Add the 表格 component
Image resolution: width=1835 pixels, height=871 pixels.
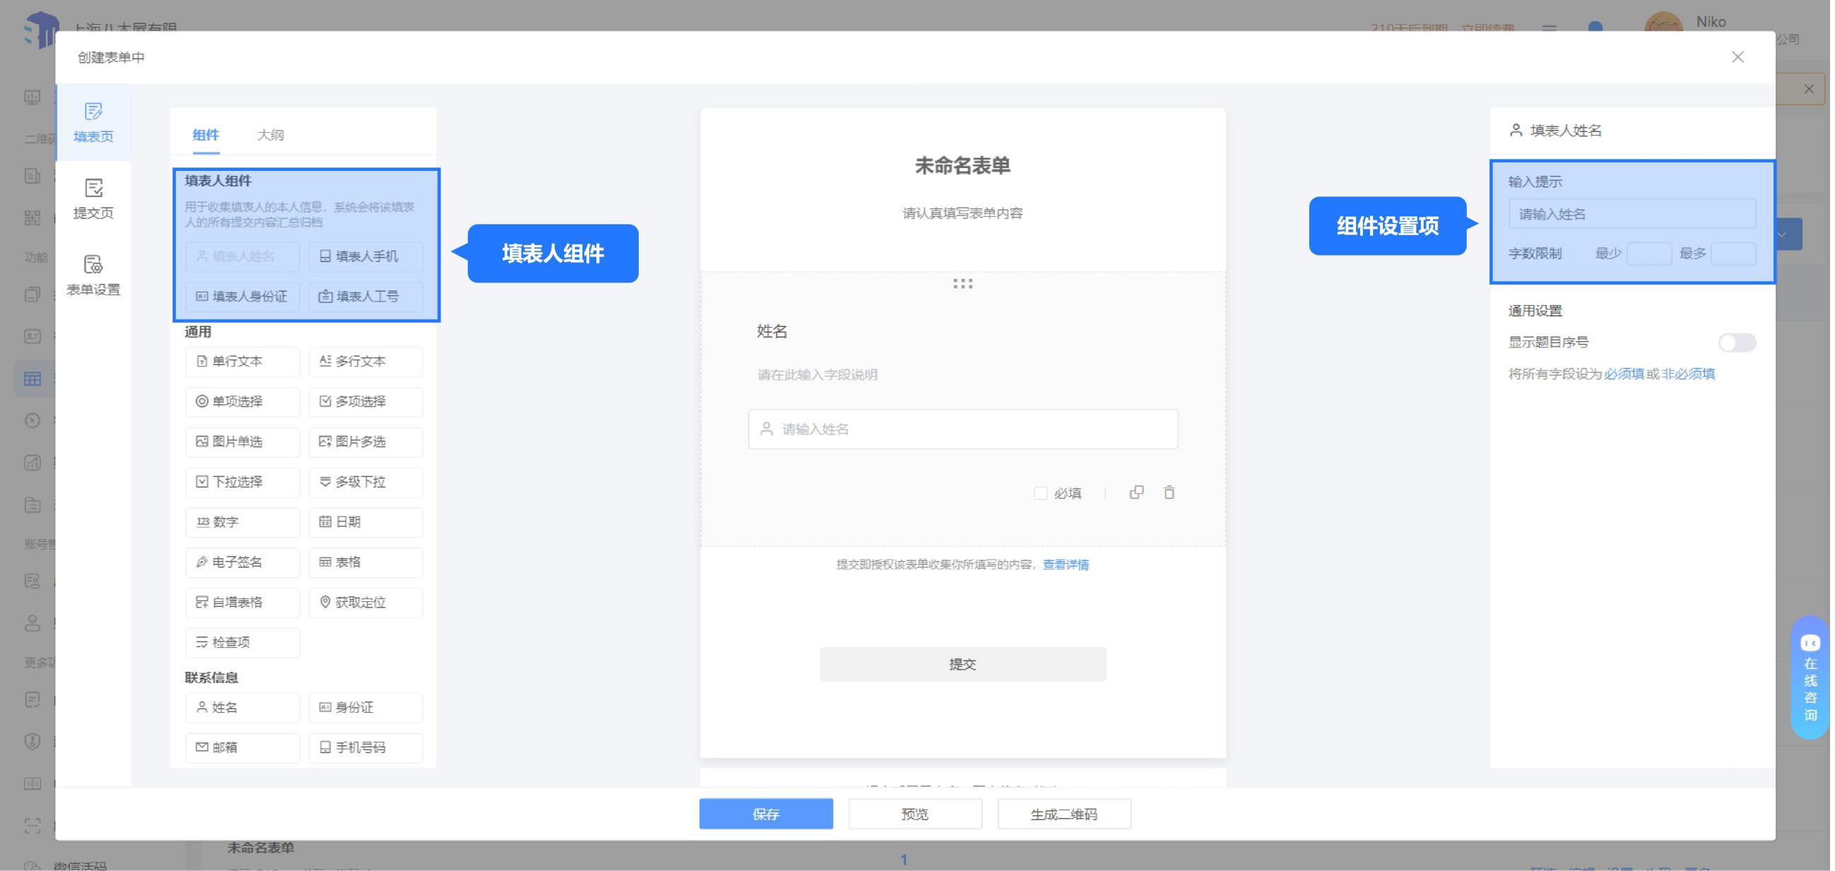(x=366, y=562)
